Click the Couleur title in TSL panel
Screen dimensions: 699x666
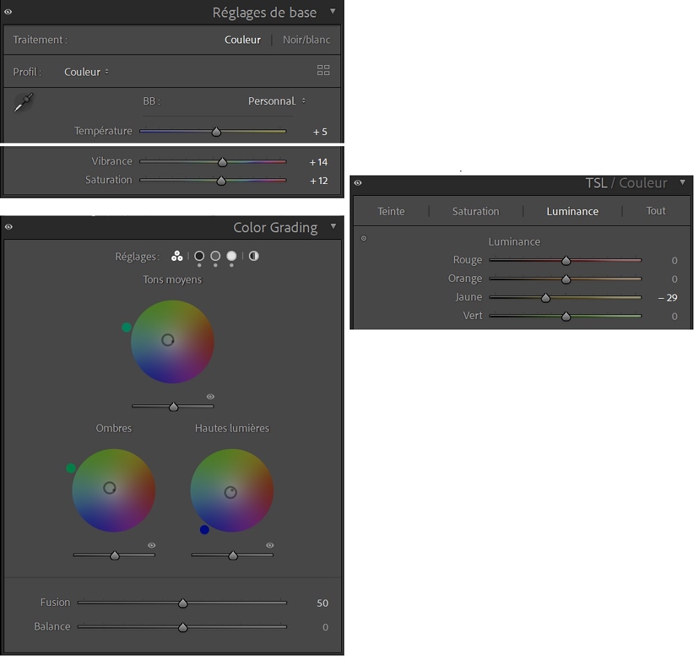(x=643, y=183)
